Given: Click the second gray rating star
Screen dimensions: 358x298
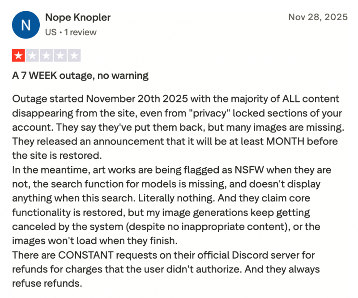Looking at the screenshot, I should (x=33, y=56).
